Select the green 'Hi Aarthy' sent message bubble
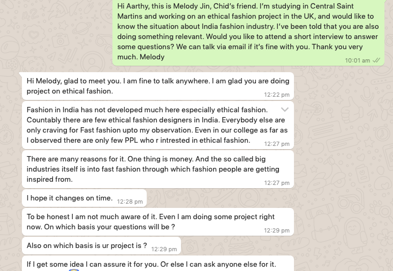This screenshot has height=271, width=393. pyautogui.click(x=248, y=32)
